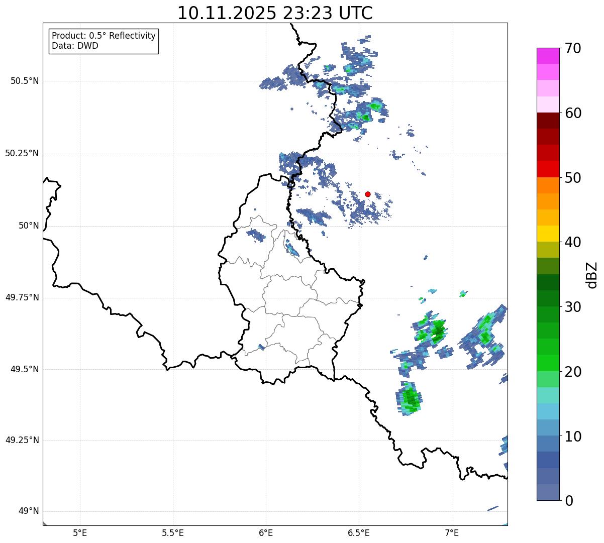Click the 49.5°N latitude label
The image size is (604, 543).
[x=24, y=369]
